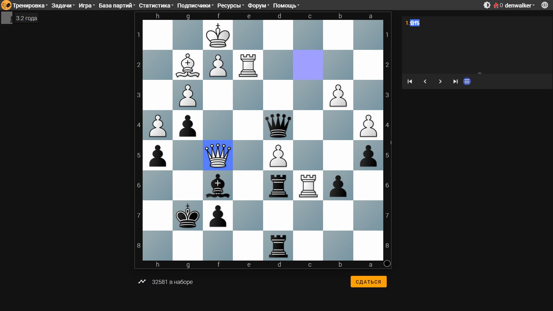Open the blue hamburger menu in move panel
Viewport: 553px width, 311px height.
(467, 81)
